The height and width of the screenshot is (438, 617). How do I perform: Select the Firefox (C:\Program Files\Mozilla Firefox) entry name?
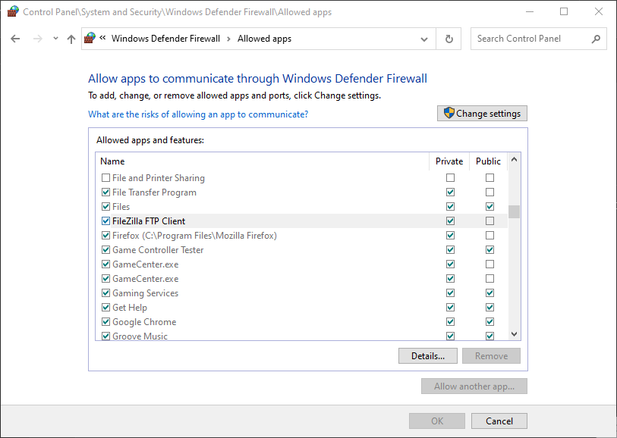[194, 236]
